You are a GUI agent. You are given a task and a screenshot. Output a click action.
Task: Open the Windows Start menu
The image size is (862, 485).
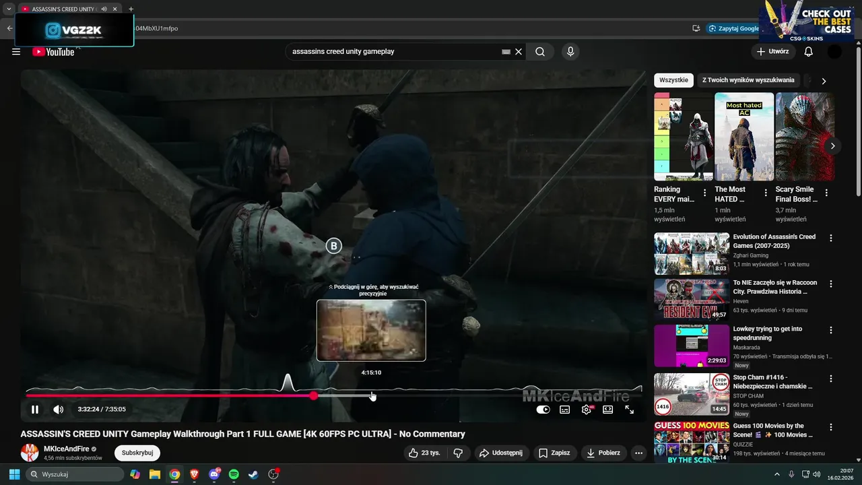(14, 474)
